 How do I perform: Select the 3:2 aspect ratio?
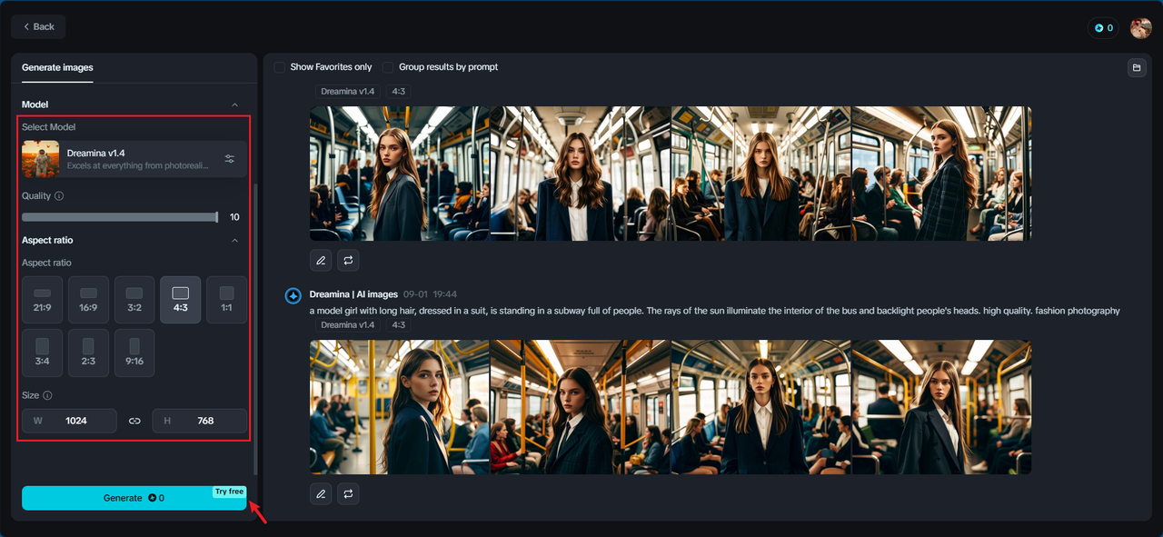(x=134, y=300)
